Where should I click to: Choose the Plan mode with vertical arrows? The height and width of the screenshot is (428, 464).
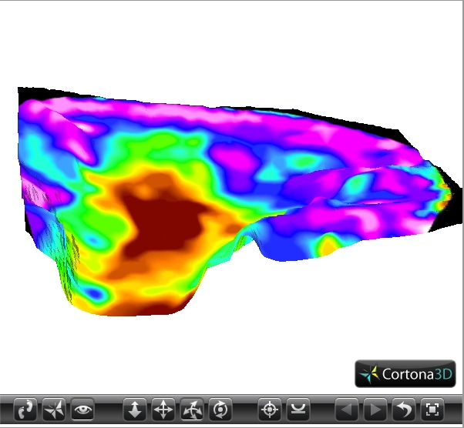[x=135, y=410]
